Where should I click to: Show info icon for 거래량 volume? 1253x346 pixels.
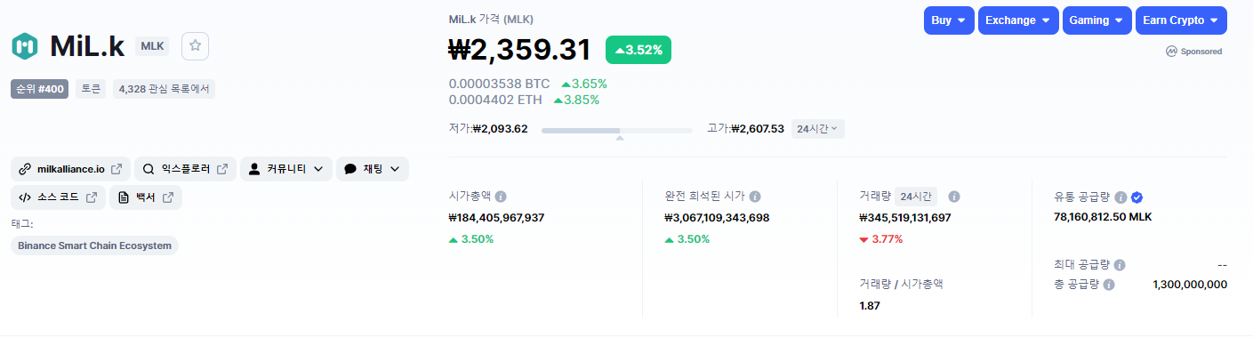click(954, 197)
